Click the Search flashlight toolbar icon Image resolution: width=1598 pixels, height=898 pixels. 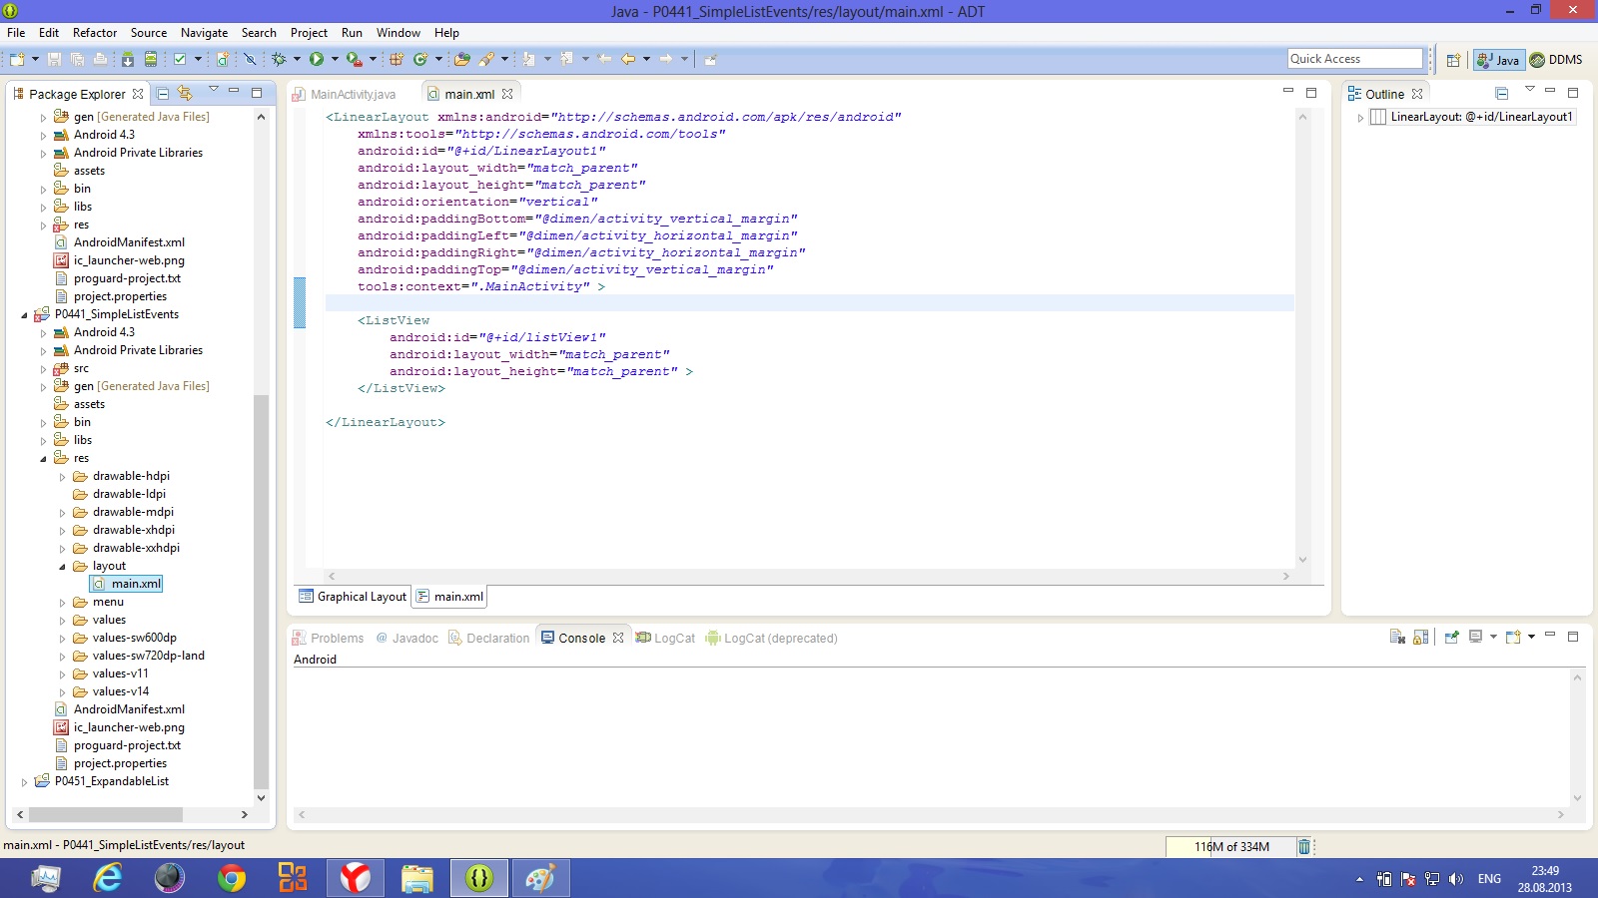(486, 60)
